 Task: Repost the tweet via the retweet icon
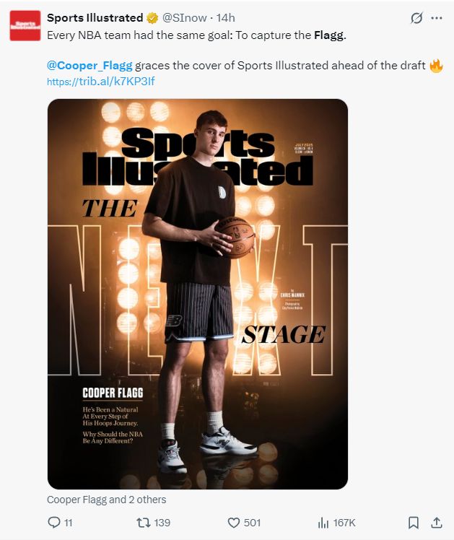pos(143,523)
